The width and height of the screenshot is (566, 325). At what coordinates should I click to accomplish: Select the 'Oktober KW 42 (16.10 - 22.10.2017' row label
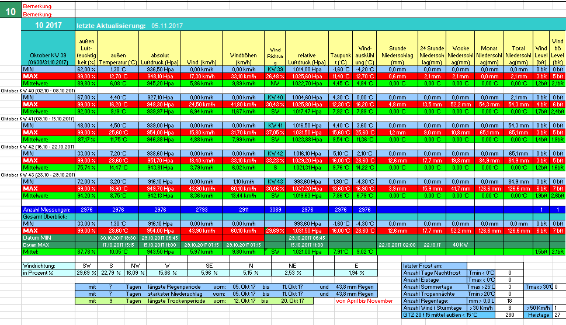[37, 147]
